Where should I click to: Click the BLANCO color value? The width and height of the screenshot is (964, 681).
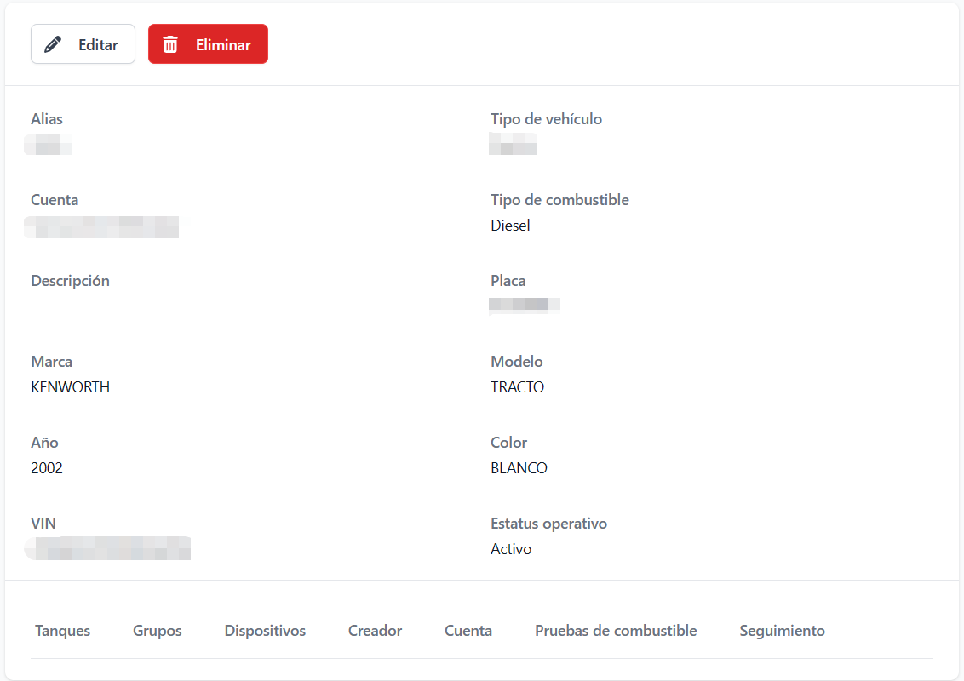(x=519, y=467)
